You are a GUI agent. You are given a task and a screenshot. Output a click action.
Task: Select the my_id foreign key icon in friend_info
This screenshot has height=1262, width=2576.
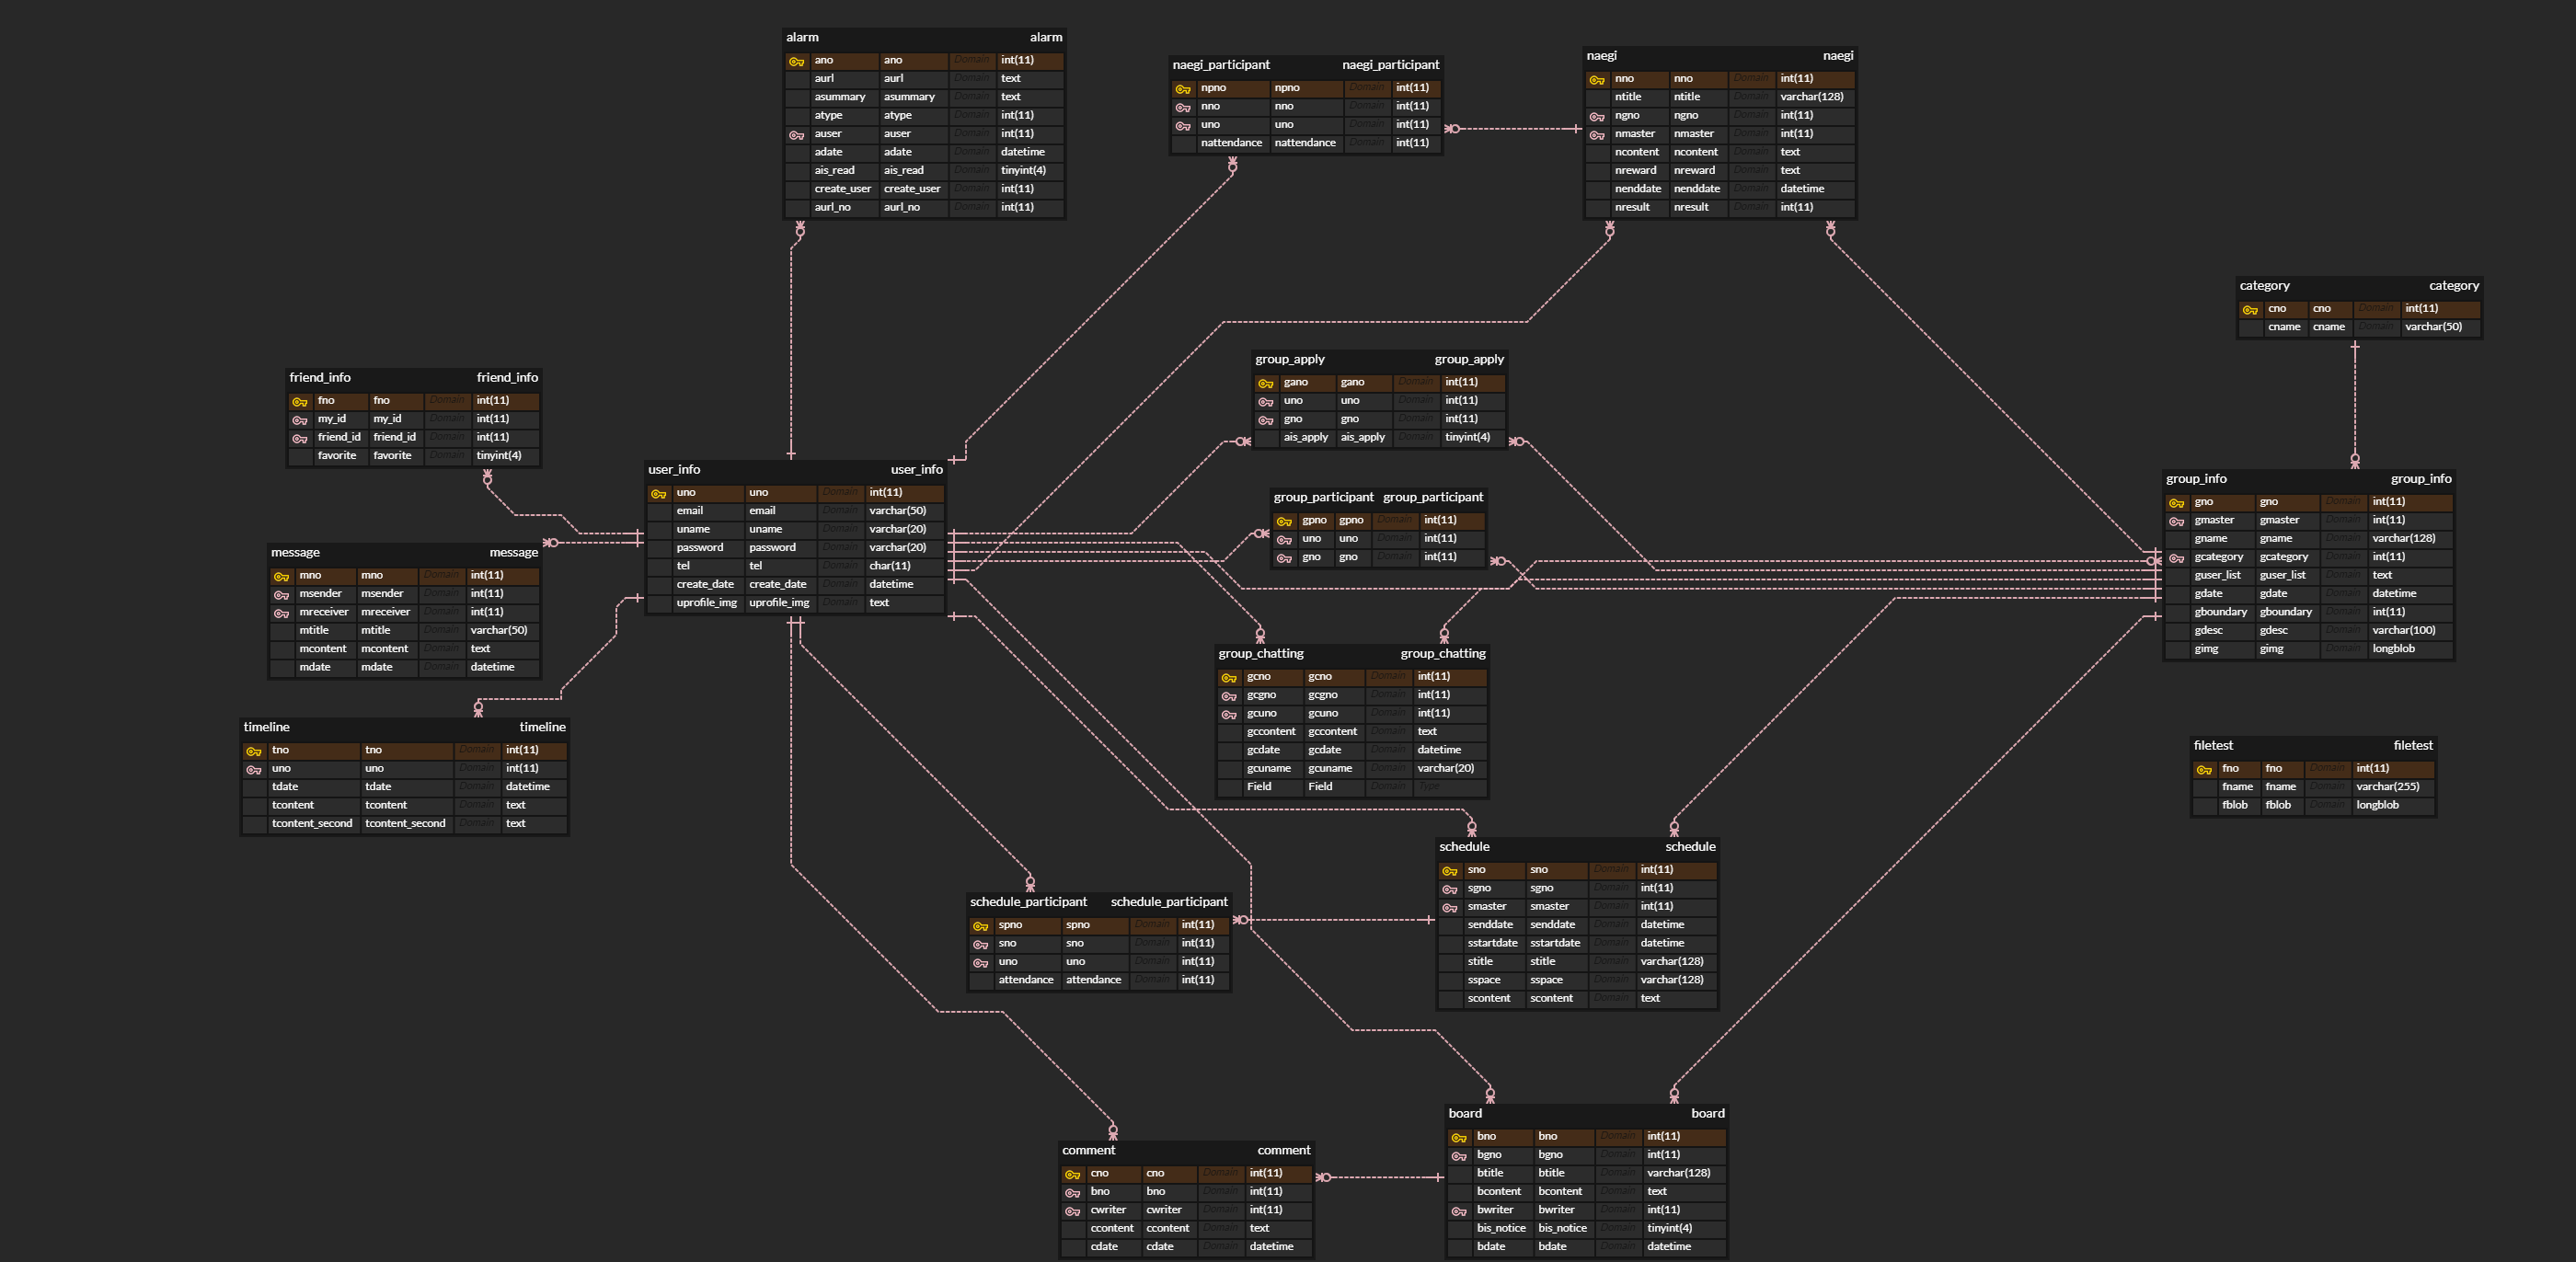(x=300, y=420)
